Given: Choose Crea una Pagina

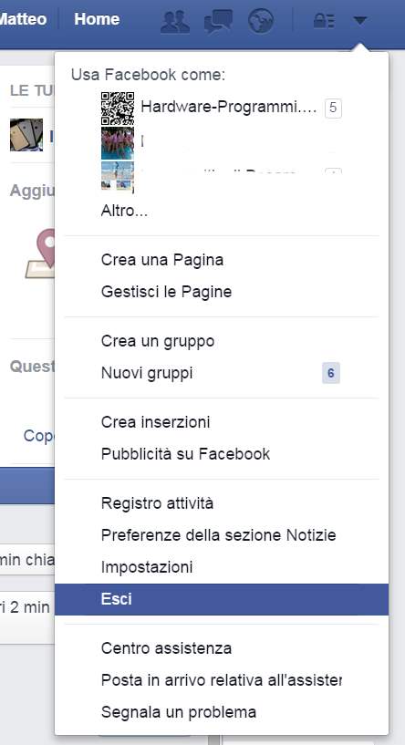Looking at the screenshot, I should click(x=162, y=261).
